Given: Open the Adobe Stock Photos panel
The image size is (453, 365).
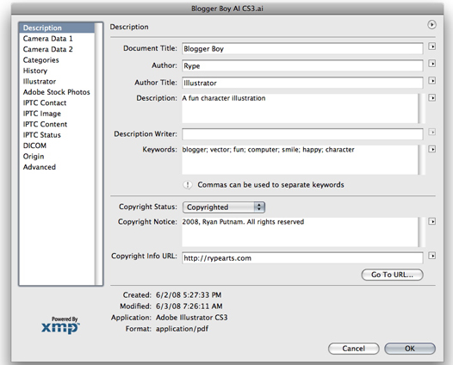Looking at the screenshot, I should coord(56,92).
